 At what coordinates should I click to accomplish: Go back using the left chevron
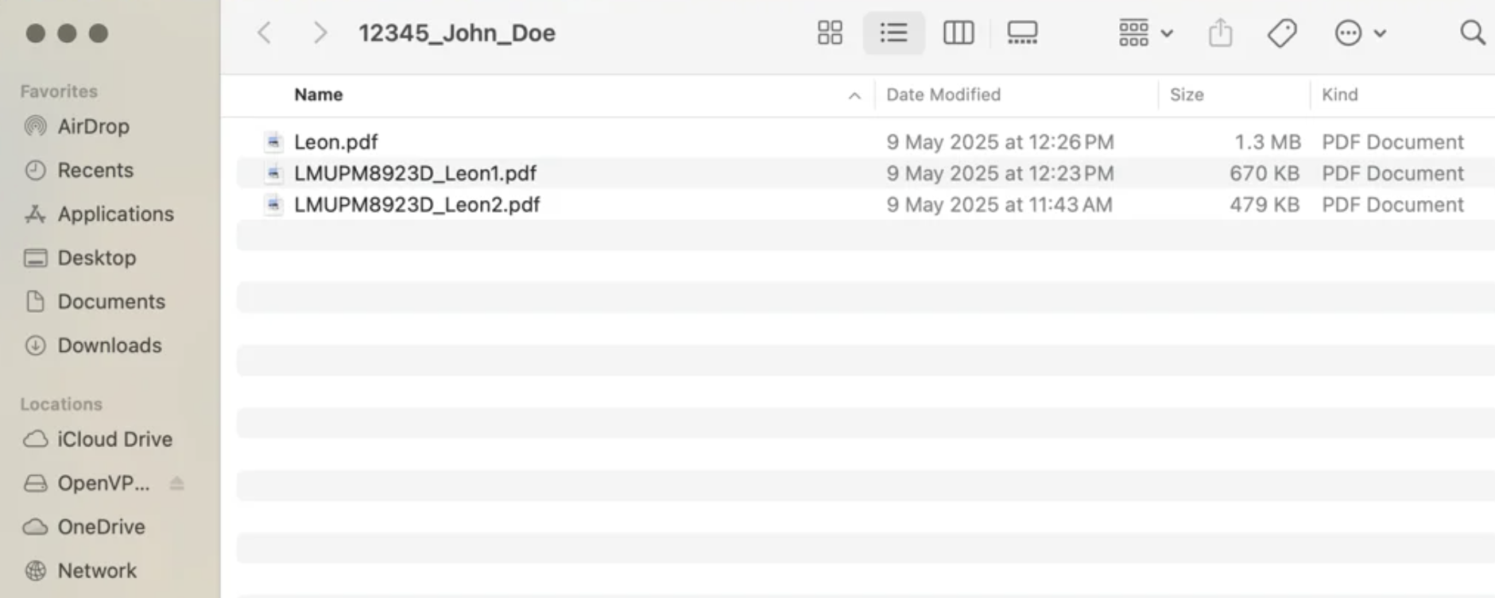(x=265, y=33)
